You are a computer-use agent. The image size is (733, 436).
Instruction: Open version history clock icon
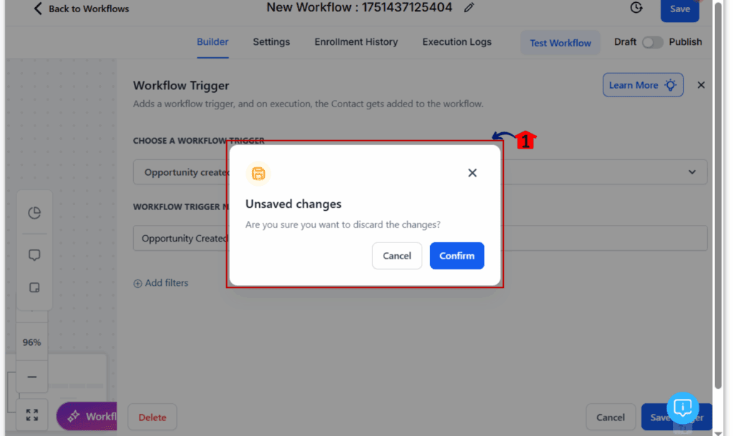click(x=636, y=7)
